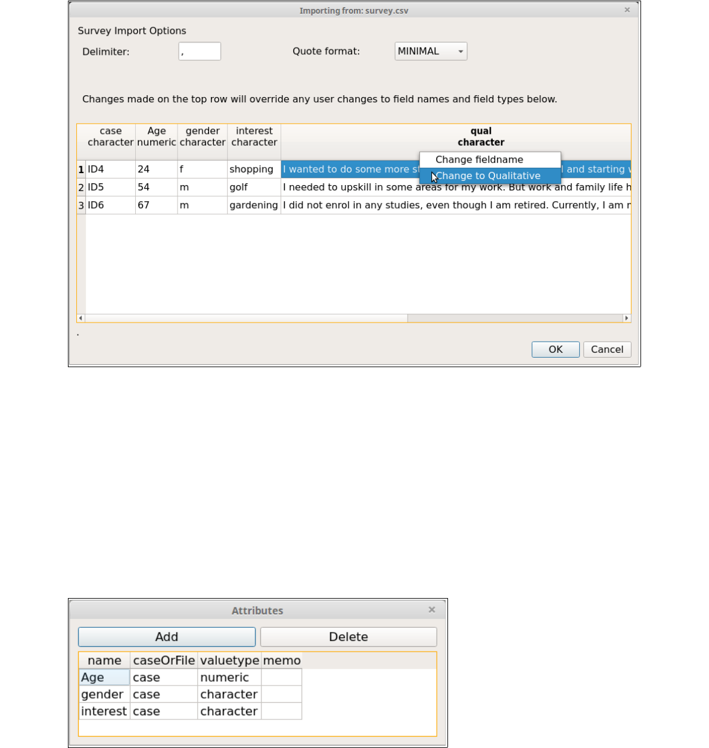The height and width of the screenshot is (748, 709).
Task: Select the Age cell with value 67
Action: [157, 205]
